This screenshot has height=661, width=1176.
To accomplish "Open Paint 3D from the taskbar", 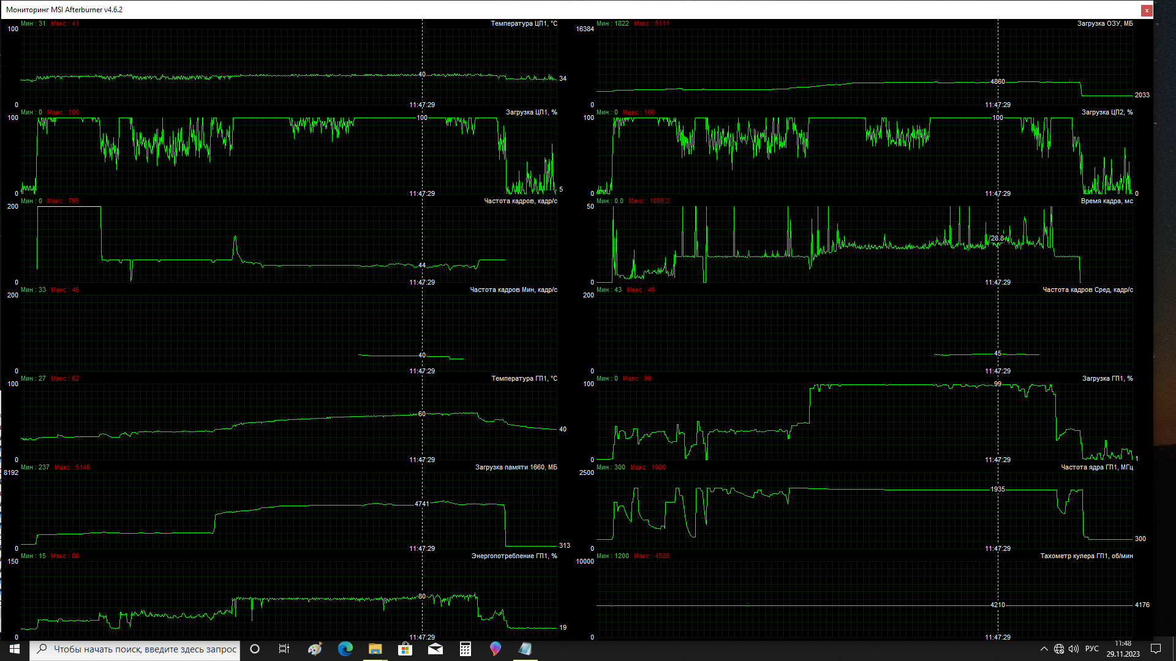I will tap(495, 649).
